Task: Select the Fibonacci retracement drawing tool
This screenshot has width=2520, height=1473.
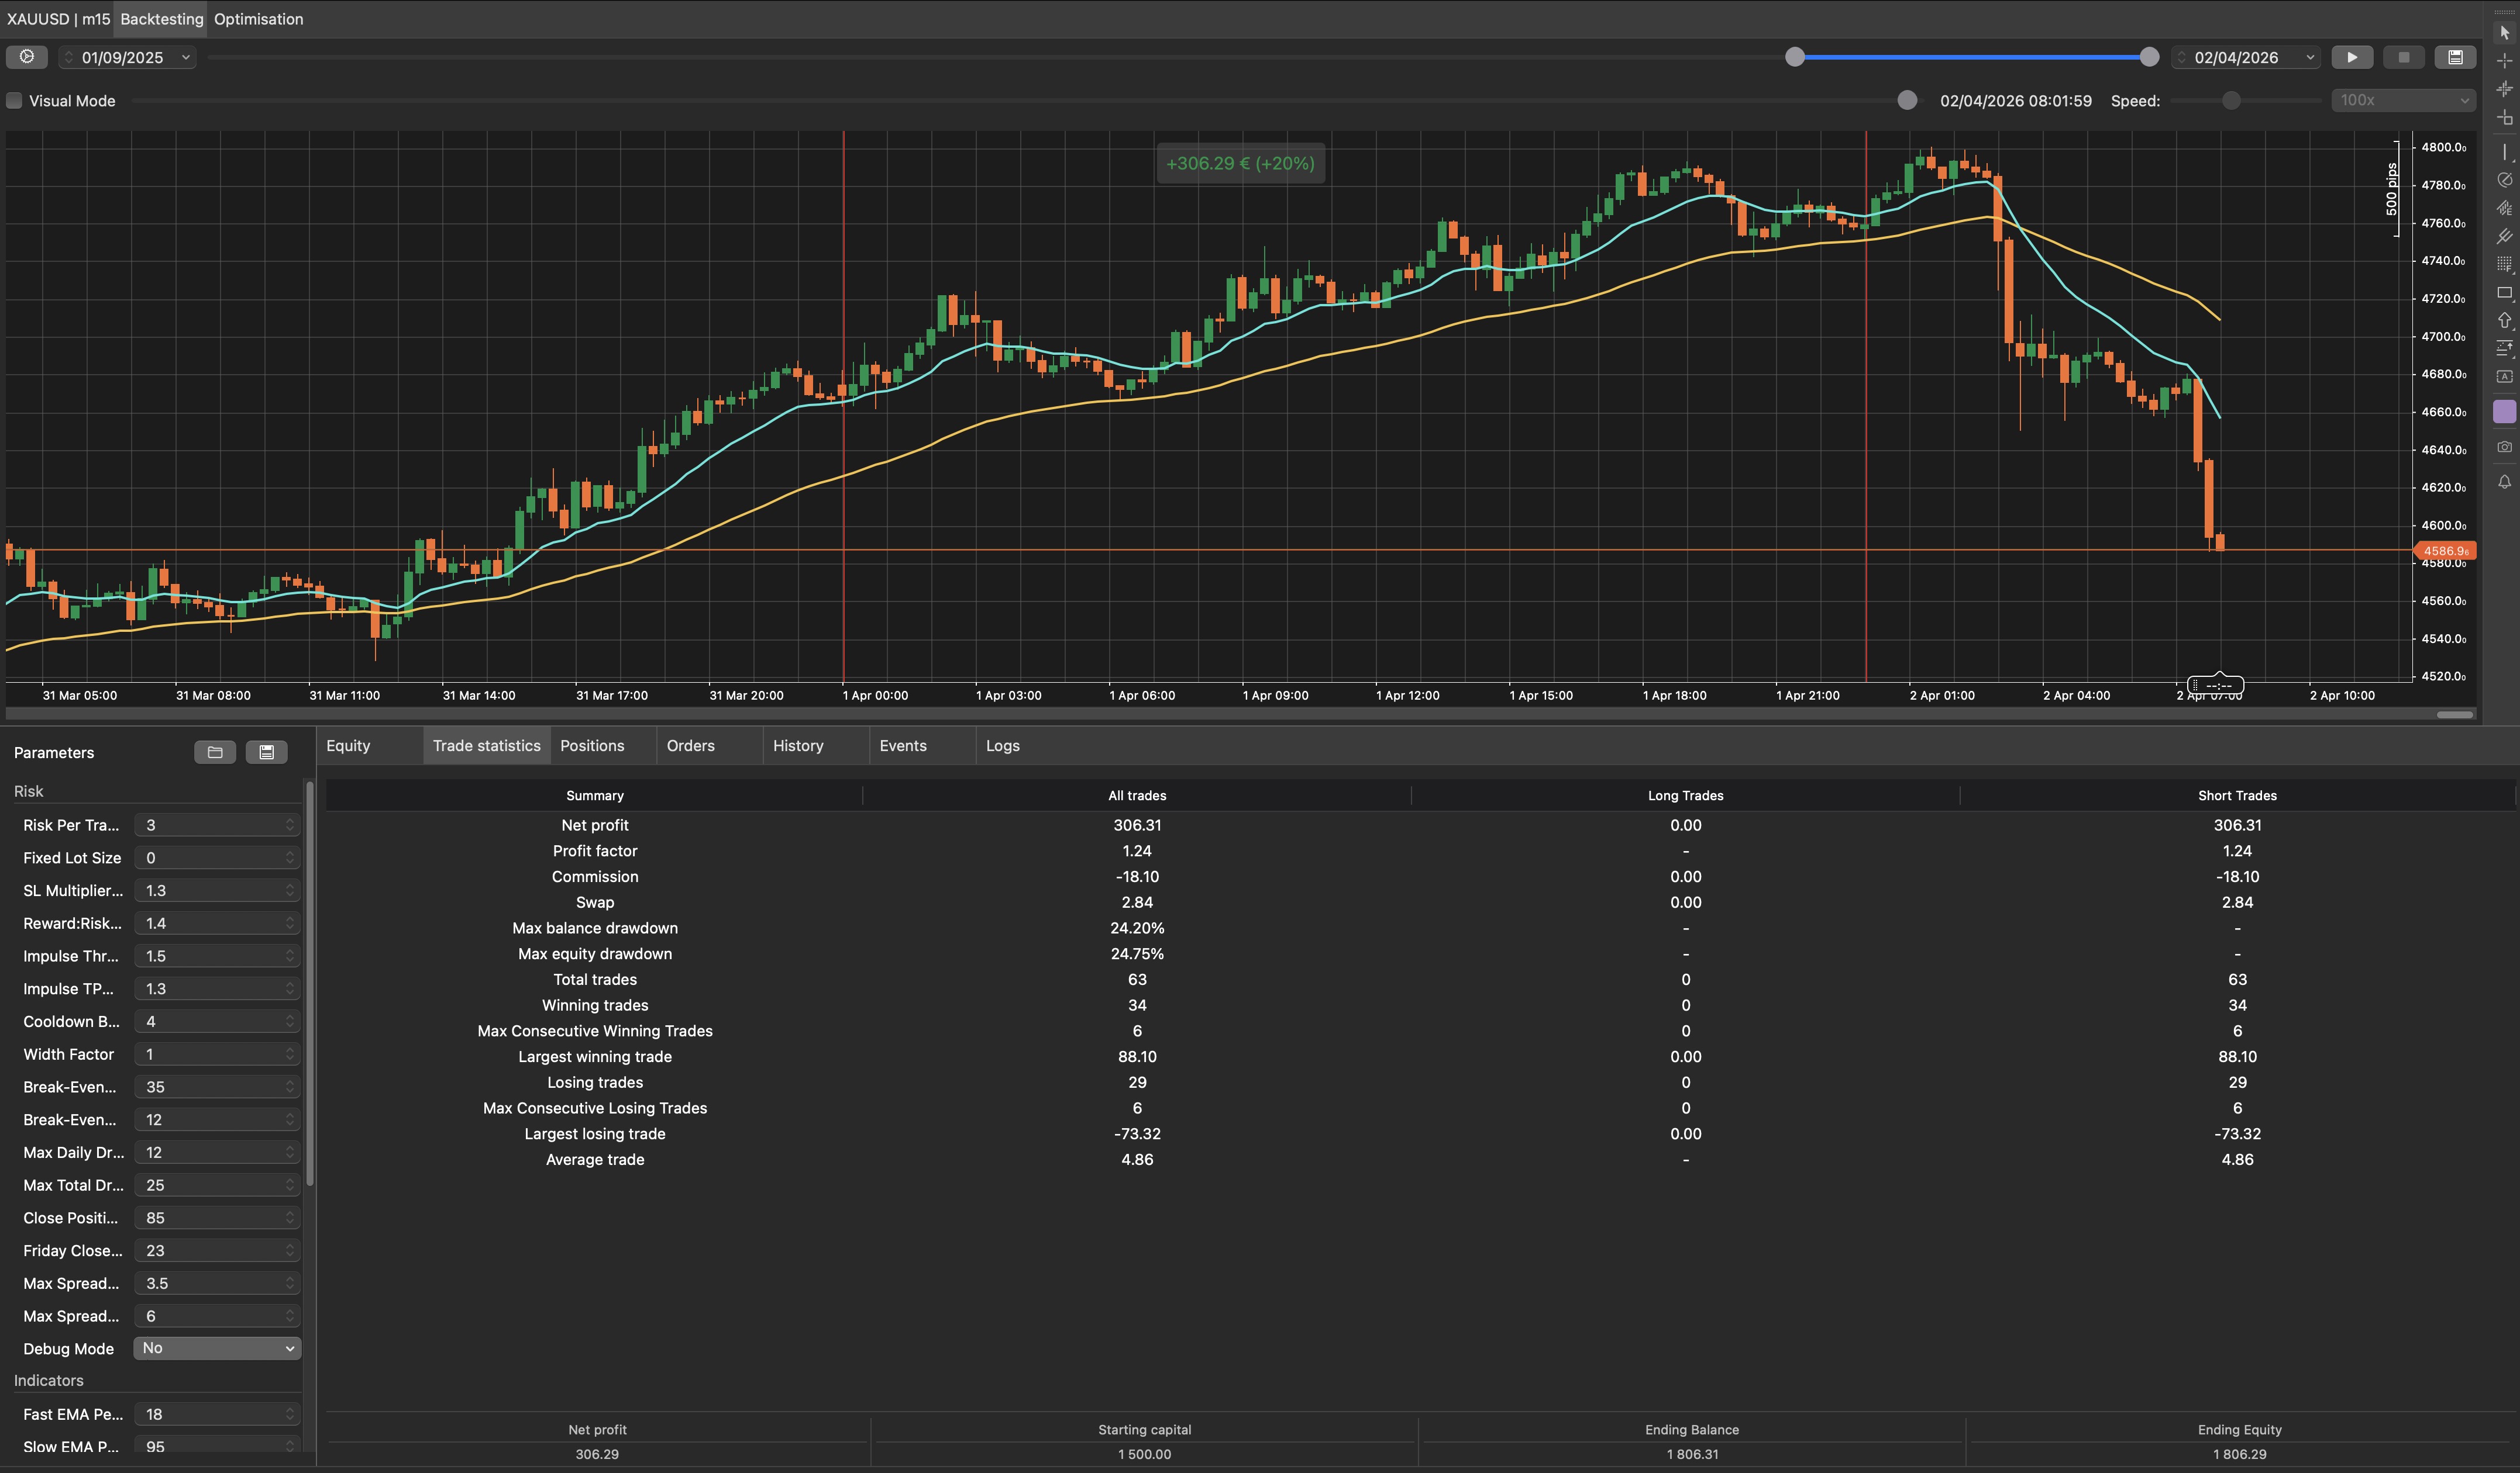Action: pos(2505,264)
